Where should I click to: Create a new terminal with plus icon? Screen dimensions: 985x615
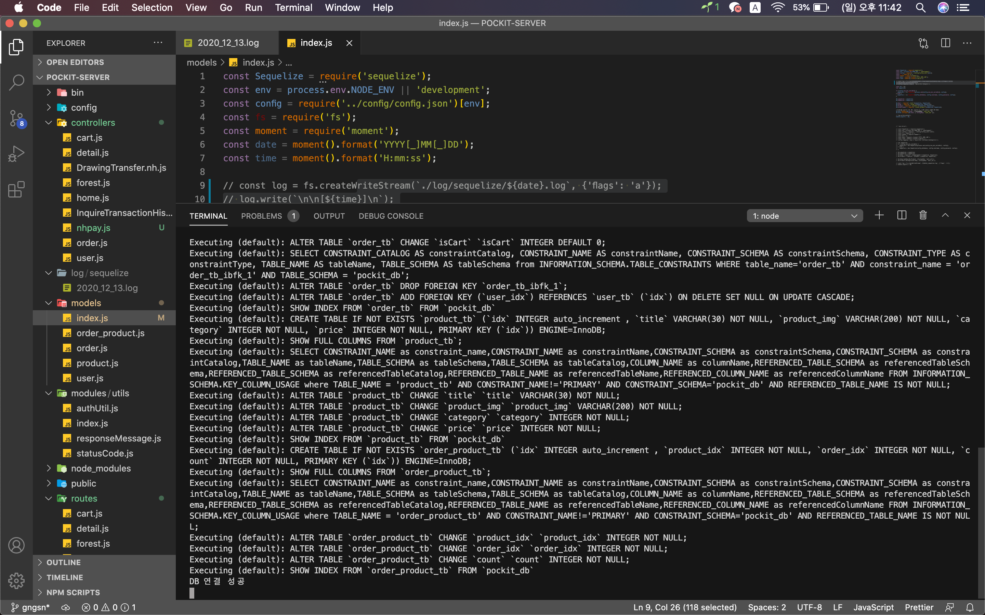tap(879, 216)
